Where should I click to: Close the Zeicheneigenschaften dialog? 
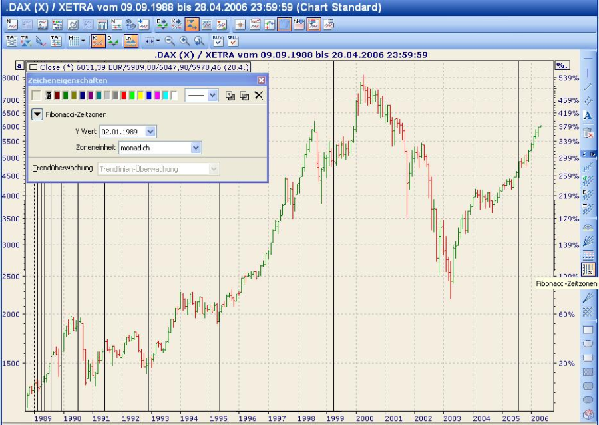coord(261,80)
